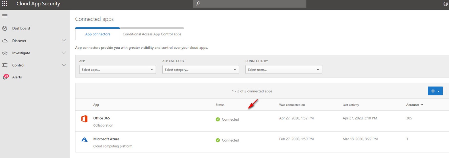
Task: Open the add app plus dropdown button
Action: 435,91
